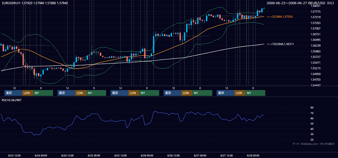This screenshot has width=338, height=158.
Task: Click RSI axis level 70
Action: click(x=312, y=113)
